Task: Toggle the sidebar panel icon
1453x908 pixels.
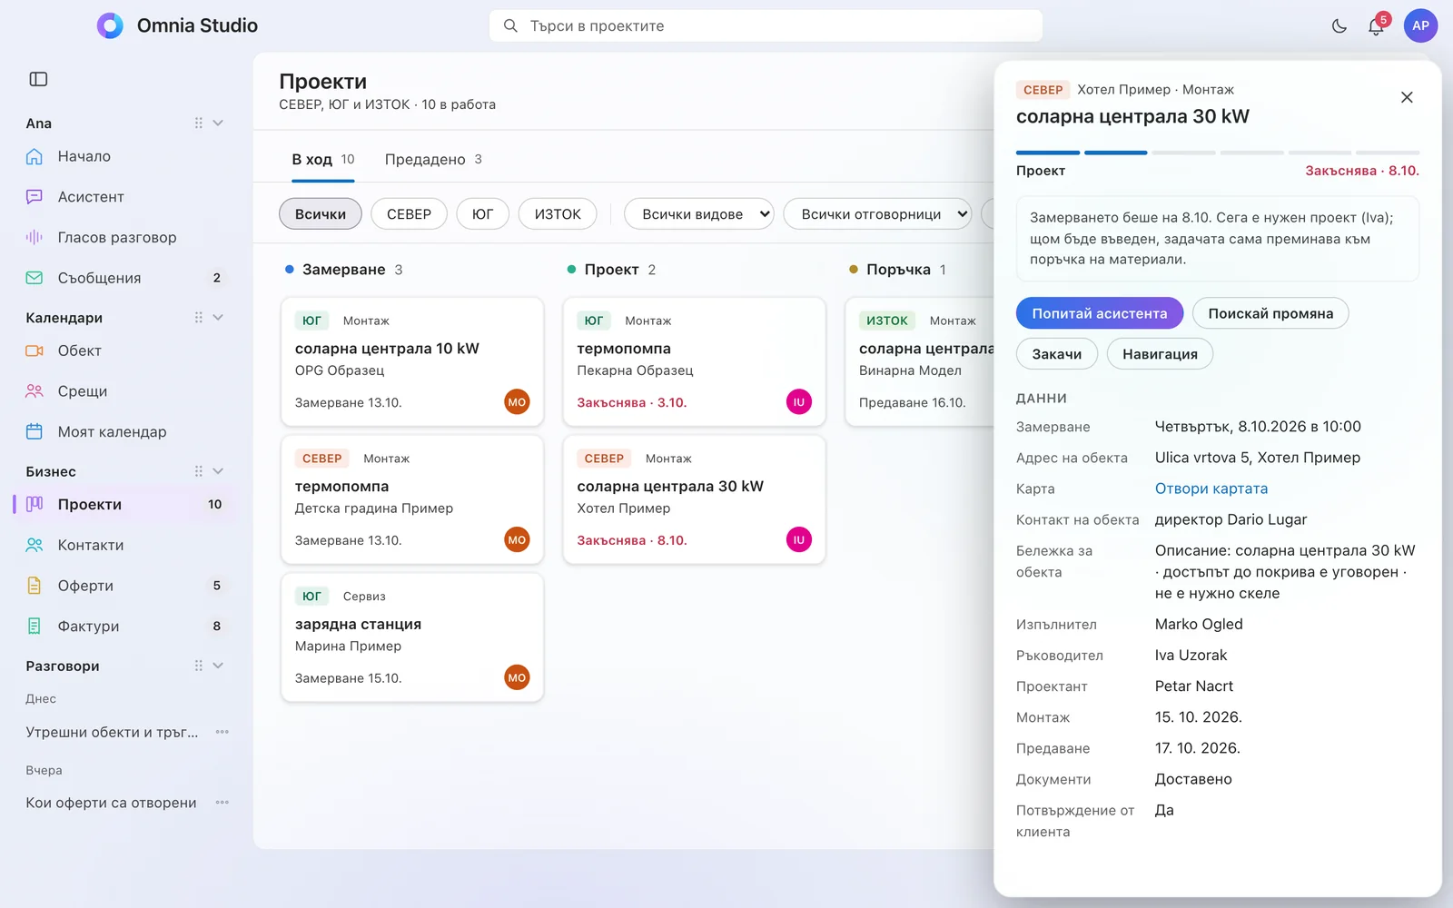Action: (x=38, y=79)
